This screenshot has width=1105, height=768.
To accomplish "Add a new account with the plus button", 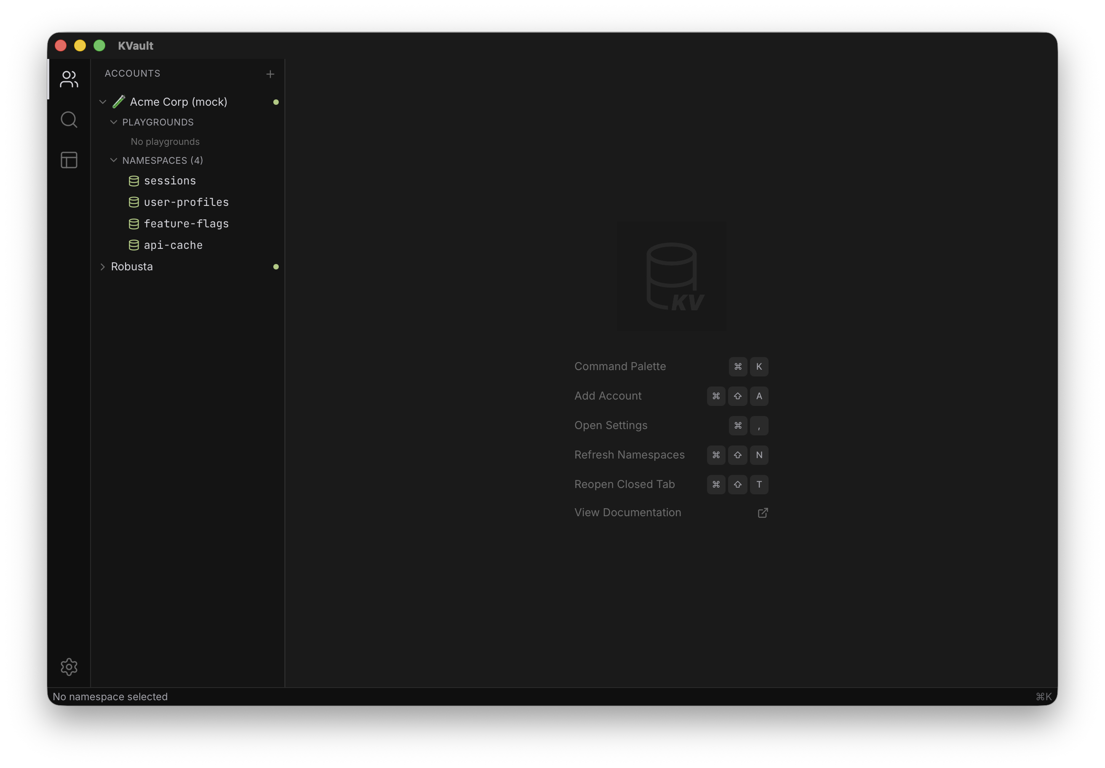I will point(270,74).
